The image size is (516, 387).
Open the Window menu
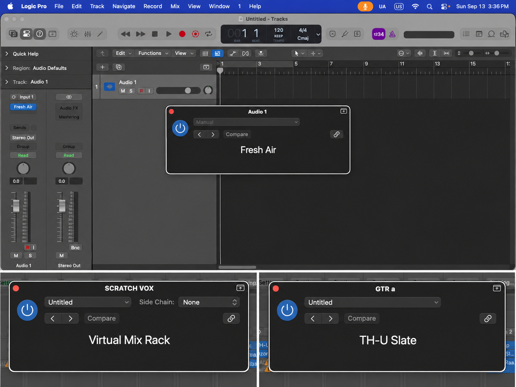tap(219, 6)
